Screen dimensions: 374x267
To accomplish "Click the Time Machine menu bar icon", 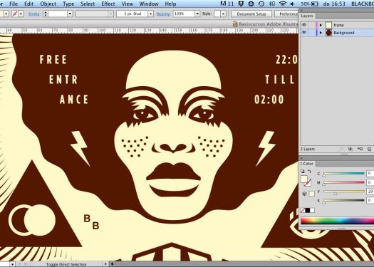I will click(261, 4).
